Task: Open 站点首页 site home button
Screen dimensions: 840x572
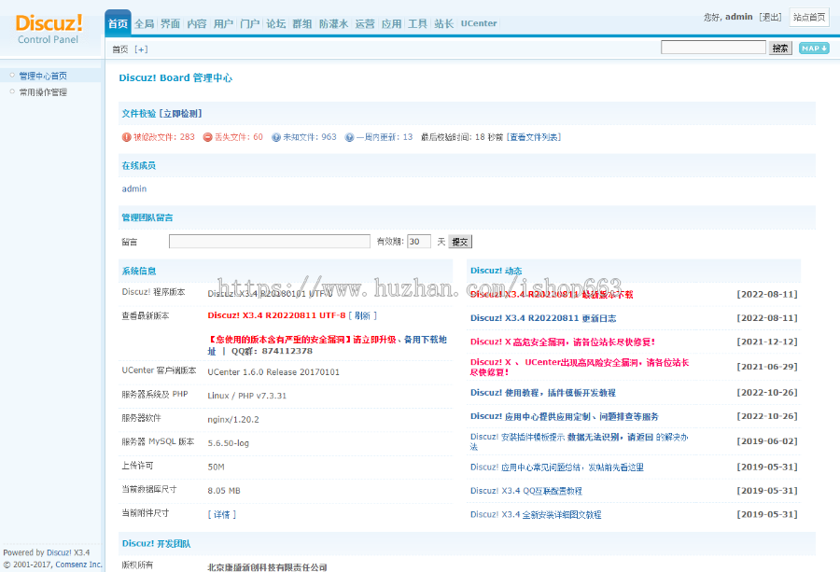Action: pos(809,17)
